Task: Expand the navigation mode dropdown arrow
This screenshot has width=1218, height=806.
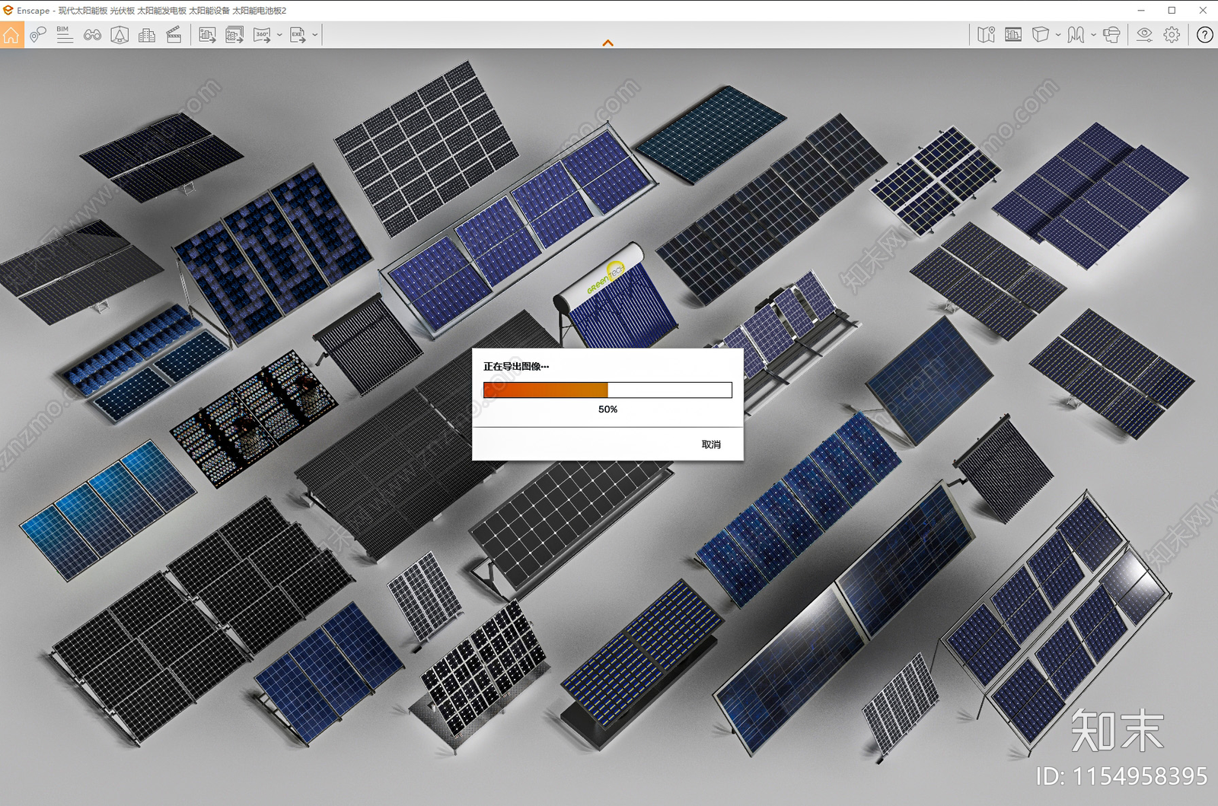Action: 1094,35
